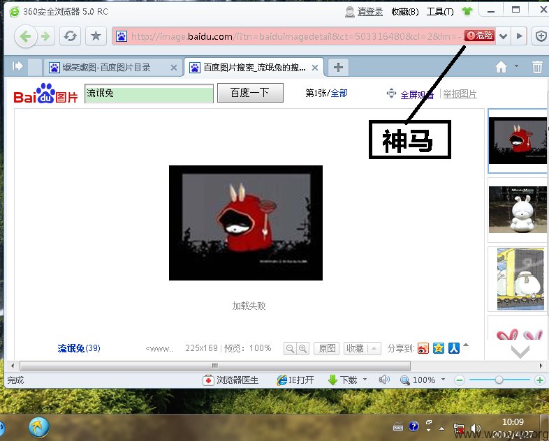This screenshot has height=441, width=549.
Task: Click the taskbar bird application icon
Action: [x=39, y=427]
